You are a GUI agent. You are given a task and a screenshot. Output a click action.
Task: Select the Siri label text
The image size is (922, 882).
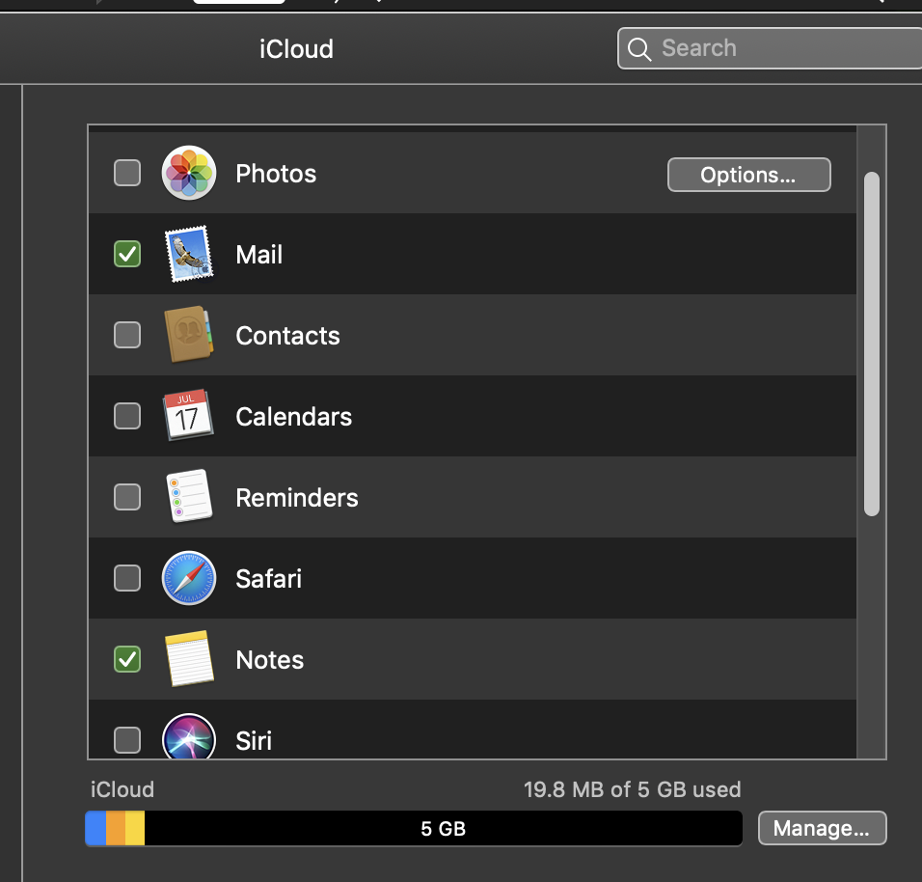(254, 741)
